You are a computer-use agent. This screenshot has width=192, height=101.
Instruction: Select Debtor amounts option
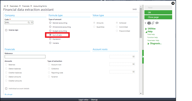click(6, 77)
